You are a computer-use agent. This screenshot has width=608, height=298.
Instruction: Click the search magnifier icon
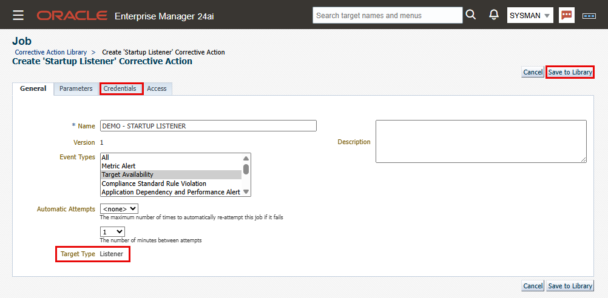[471, 15]
